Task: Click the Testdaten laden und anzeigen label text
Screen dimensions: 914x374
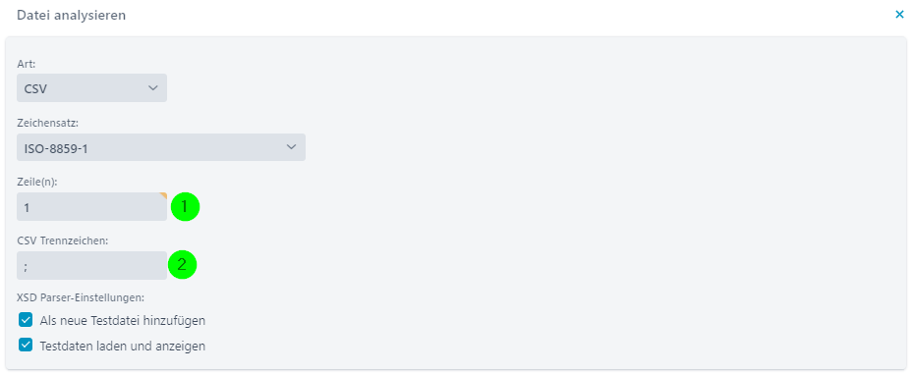Action: pyautogui.click(x=123, y=346)
